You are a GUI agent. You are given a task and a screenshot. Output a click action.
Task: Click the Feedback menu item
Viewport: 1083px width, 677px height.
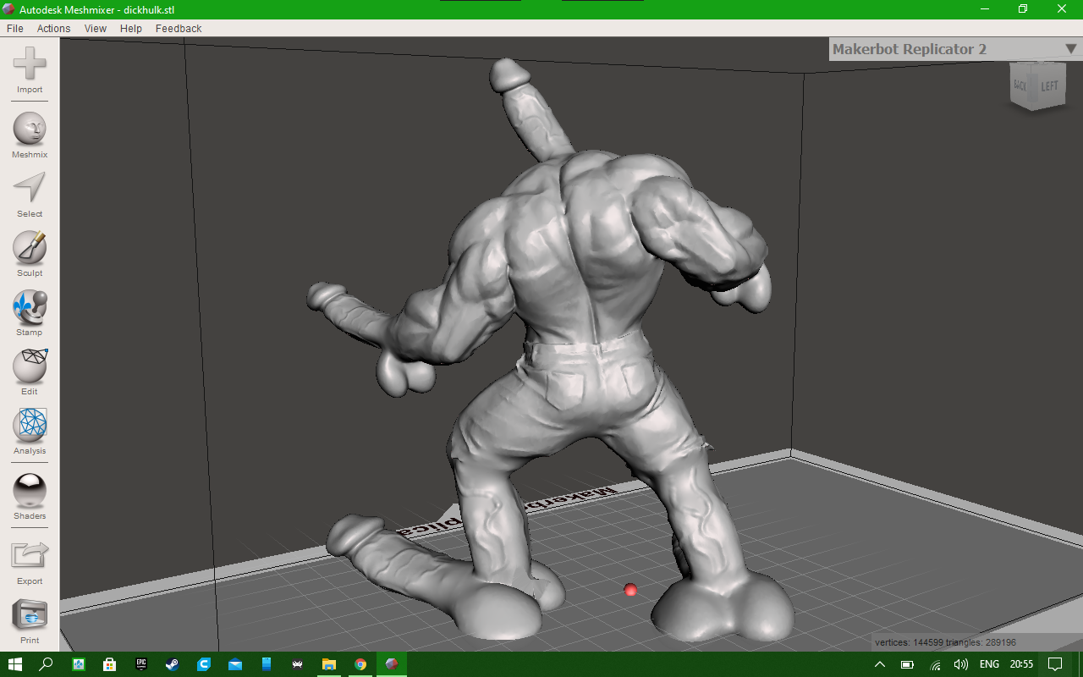[x=179, y=28]
